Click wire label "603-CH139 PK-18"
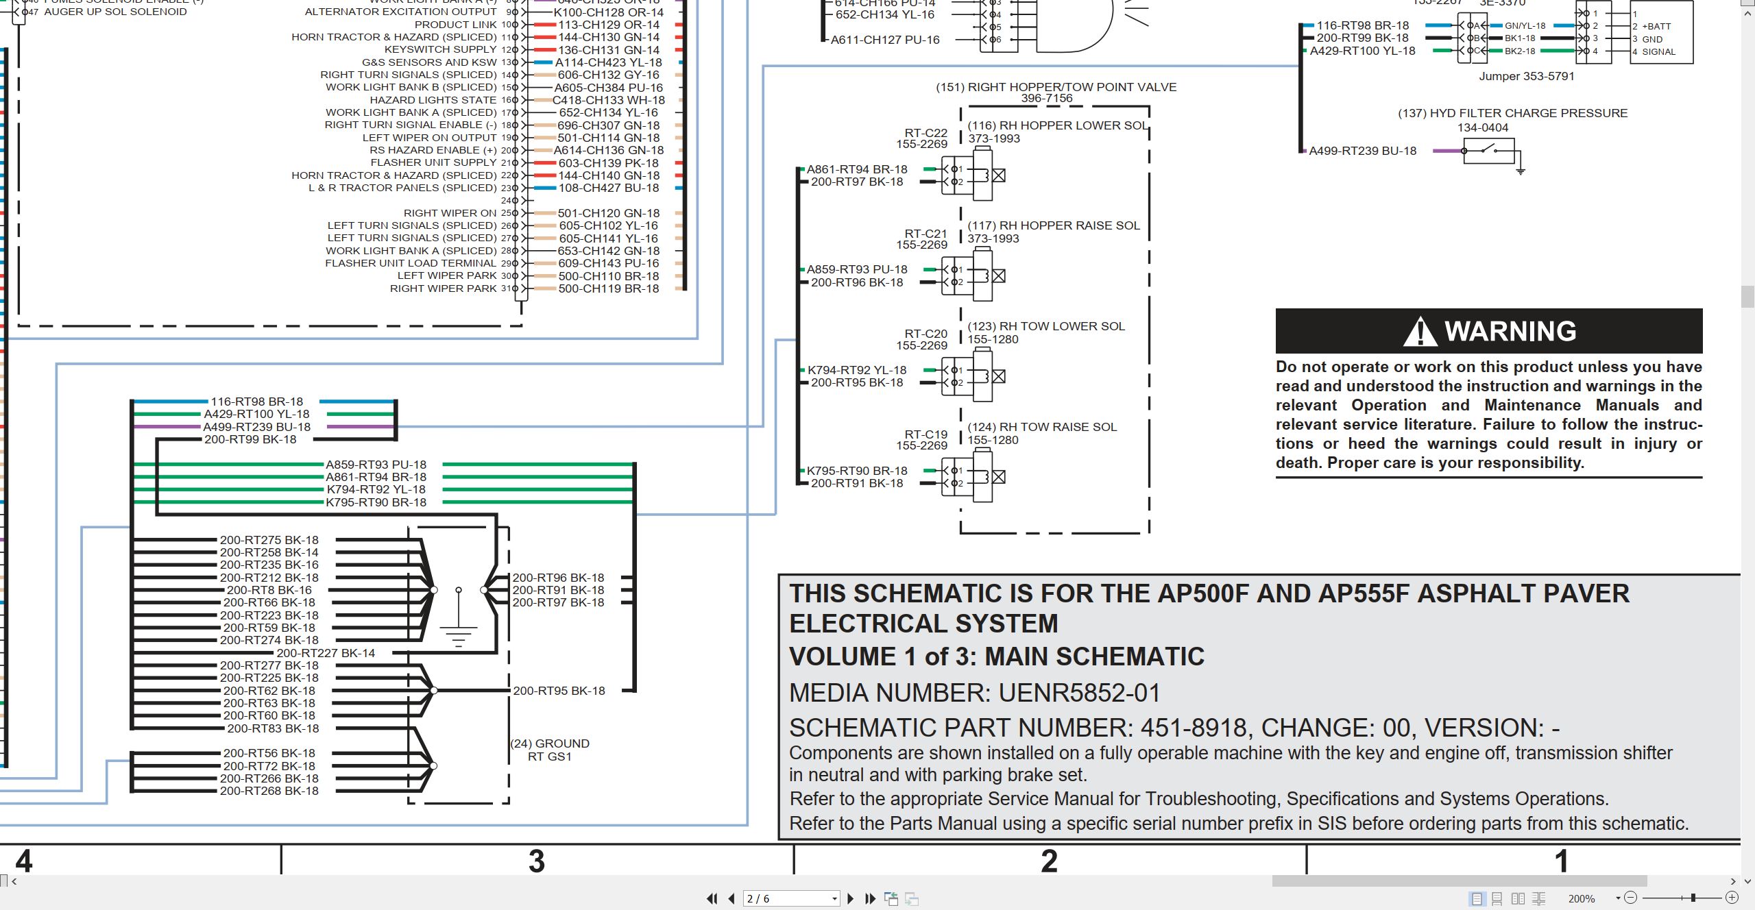 pyautogui.click(x=608, y=163)
